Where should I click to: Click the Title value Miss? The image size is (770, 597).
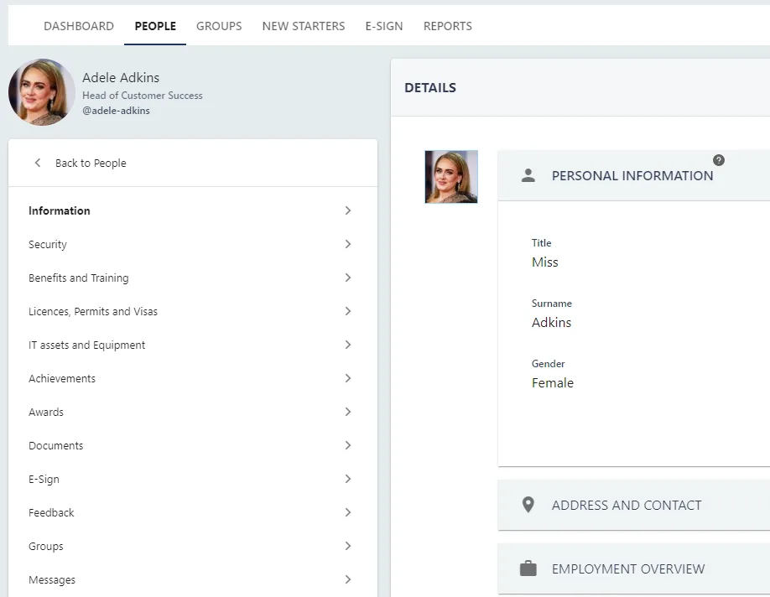click(544, 262)
